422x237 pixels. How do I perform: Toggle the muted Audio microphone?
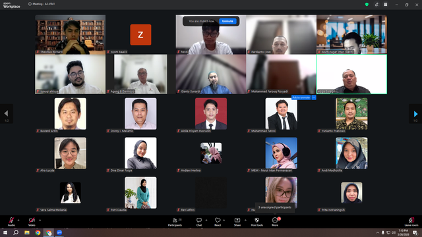pos(11,222)
